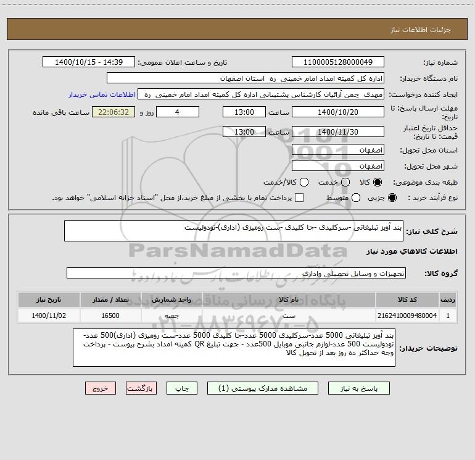Image resolution: width=475 pixels, height=460 pixels.
Task: Click the مشاهده مدارک پیوستی (1) button
Action: tap(263, 388)
